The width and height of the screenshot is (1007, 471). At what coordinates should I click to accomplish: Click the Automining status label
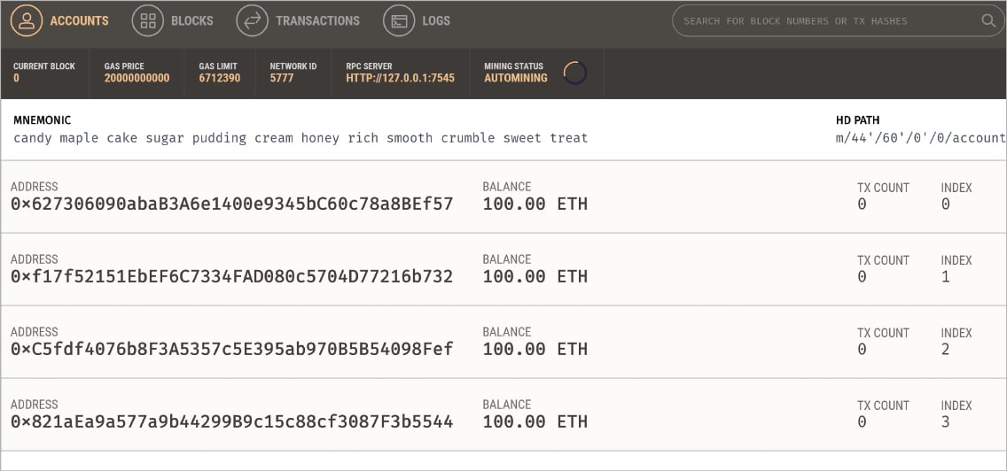point(516,78)
